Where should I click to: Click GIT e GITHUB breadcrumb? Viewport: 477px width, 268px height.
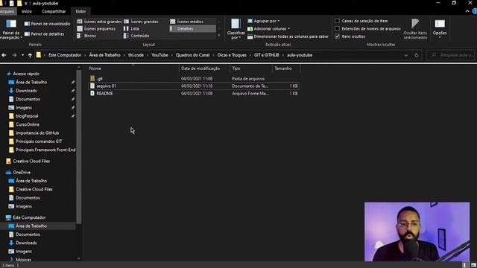click(x=267, y=55)
